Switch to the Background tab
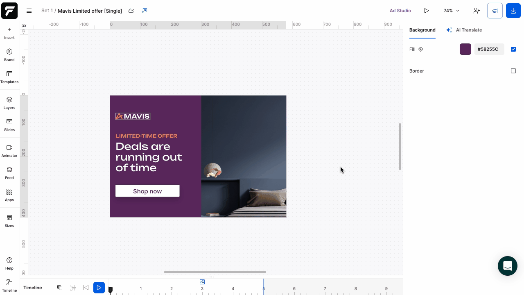This screenshot has width=524, height=295. pos(422,30)
